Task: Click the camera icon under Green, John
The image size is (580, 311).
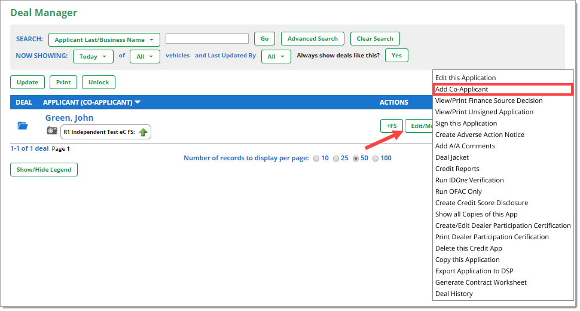Action: [52, 131]
